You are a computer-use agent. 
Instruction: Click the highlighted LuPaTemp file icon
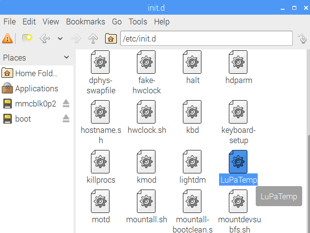coord(238,162)
